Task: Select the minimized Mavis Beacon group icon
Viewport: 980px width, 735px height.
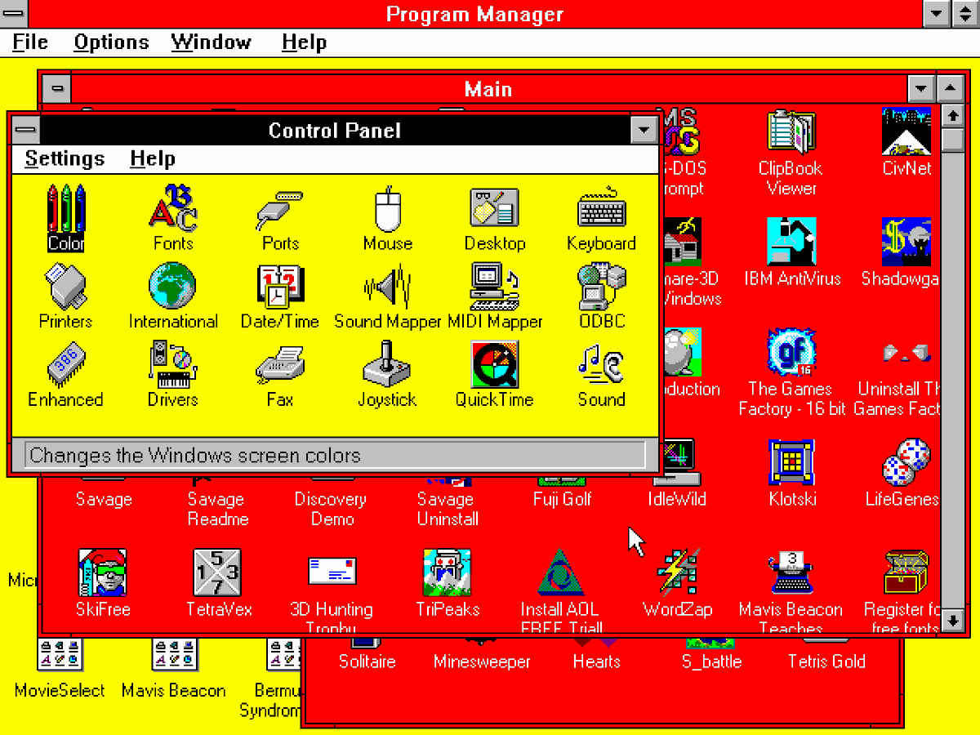Action: [174, 655]
